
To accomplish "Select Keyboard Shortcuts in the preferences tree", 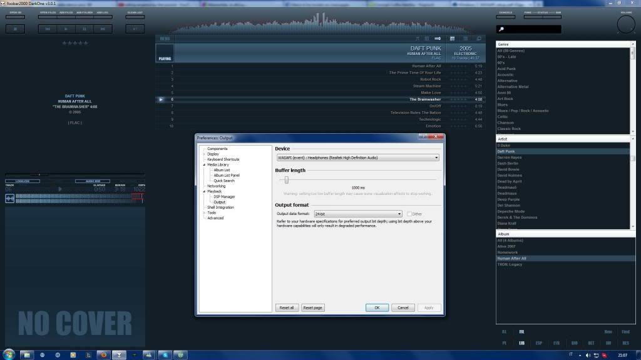I will (x=223, y=159).
